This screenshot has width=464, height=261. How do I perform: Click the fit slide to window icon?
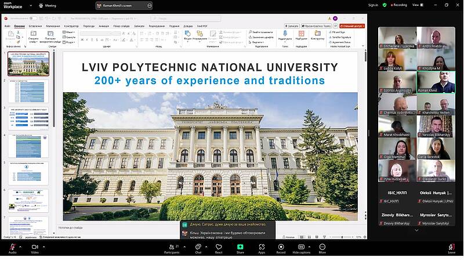365,237
